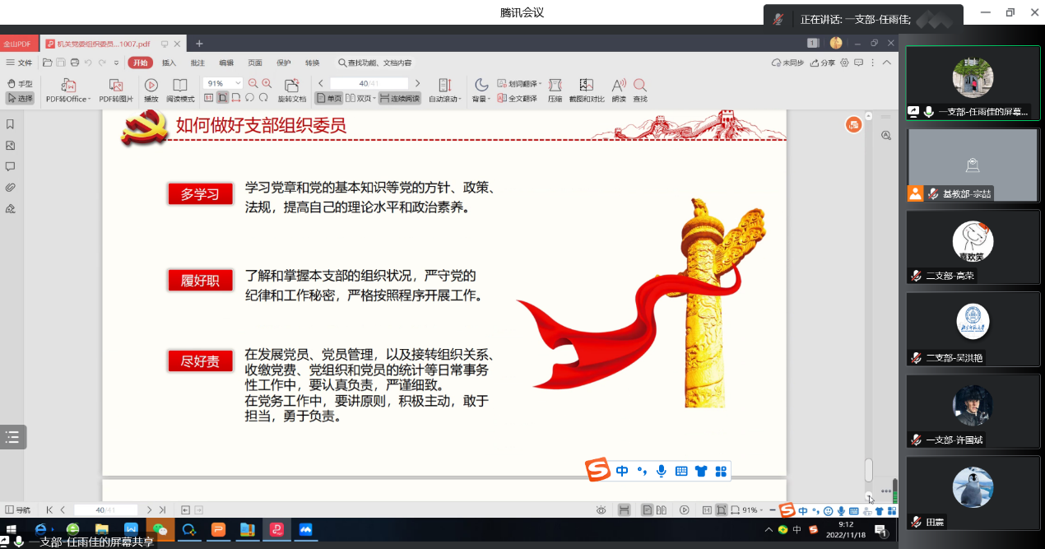Click the PDF转图片 export icon
This screenshot has width=1045, height=549.
pyautogui.click(x=116, y=86)
